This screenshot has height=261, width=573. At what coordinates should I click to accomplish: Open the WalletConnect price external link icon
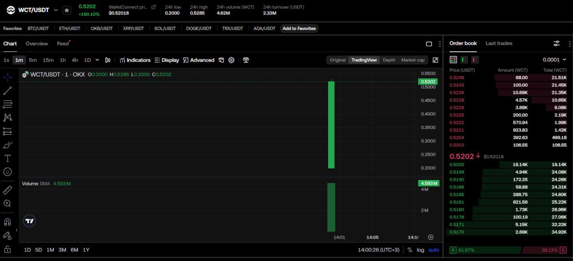tap(154, 7)
